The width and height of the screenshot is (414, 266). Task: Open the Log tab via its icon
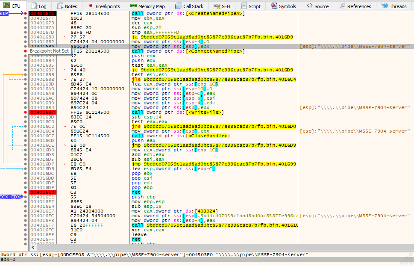pos(35,6)
